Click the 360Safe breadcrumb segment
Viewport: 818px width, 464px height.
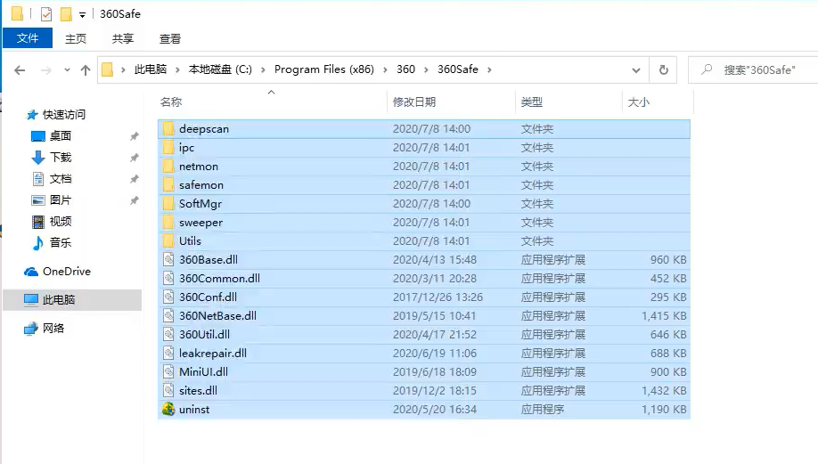click(457, 69)
